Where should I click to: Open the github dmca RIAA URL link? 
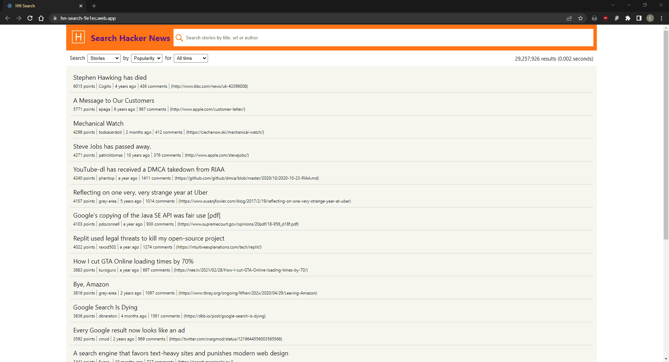point(247,178)
